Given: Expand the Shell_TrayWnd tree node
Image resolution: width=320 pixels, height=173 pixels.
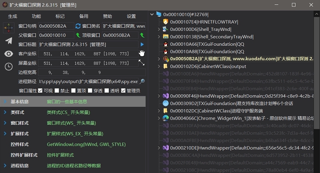Looking at the screenshot, I should [159, 29].
